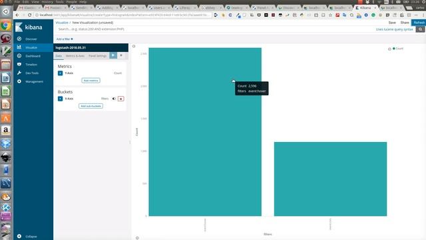Click the Count legend color dot
Image resolution: width=426 pixels, height=240 pixels.
pos(394,49)
